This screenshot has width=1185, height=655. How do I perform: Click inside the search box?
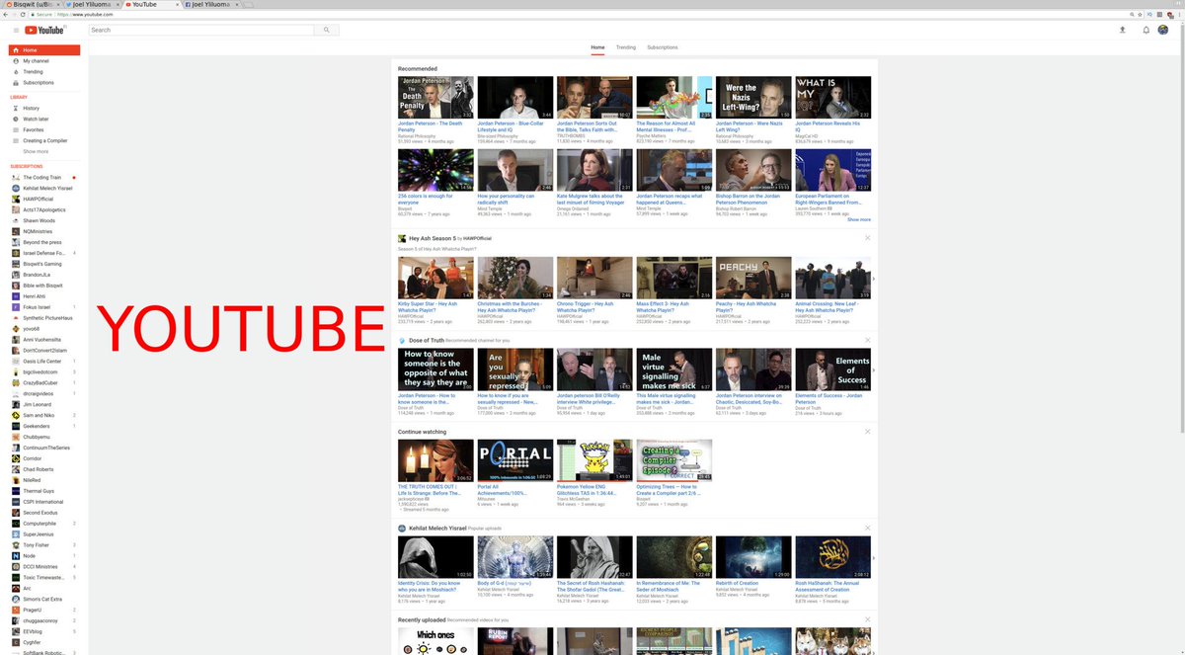197,30
